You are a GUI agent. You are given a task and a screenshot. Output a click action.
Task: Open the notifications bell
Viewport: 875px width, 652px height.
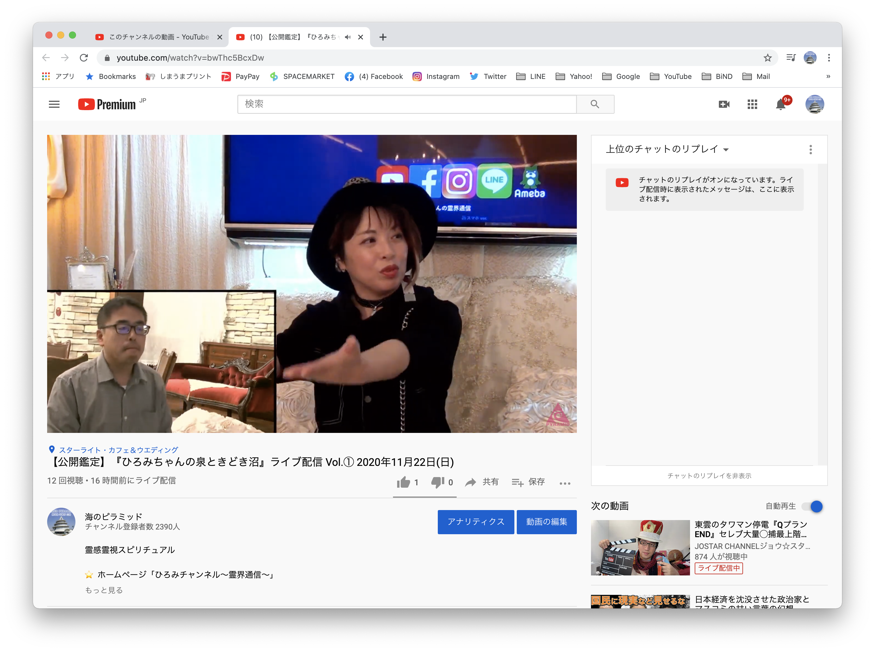pos(780,105)
